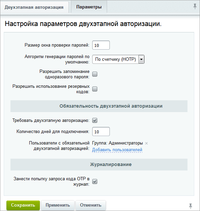Enable Разрешить использование резервных кодов checkbox

(x=95, y=89)
